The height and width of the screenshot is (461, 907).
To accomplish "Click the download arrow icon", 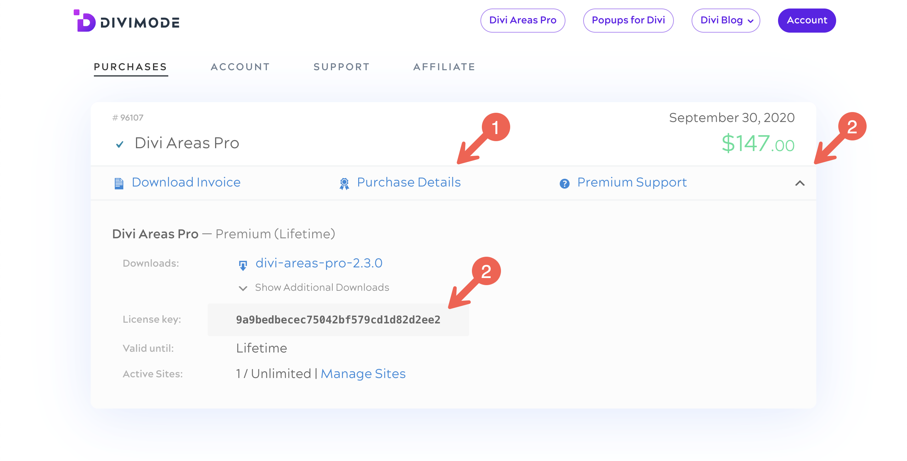I will click(x=243, y=265).
